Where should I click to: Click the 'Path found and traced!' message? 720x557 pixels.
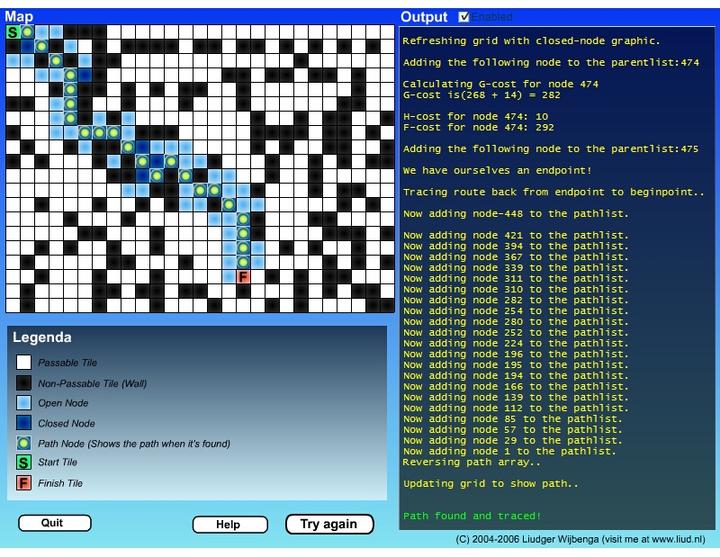click(472, 516)
